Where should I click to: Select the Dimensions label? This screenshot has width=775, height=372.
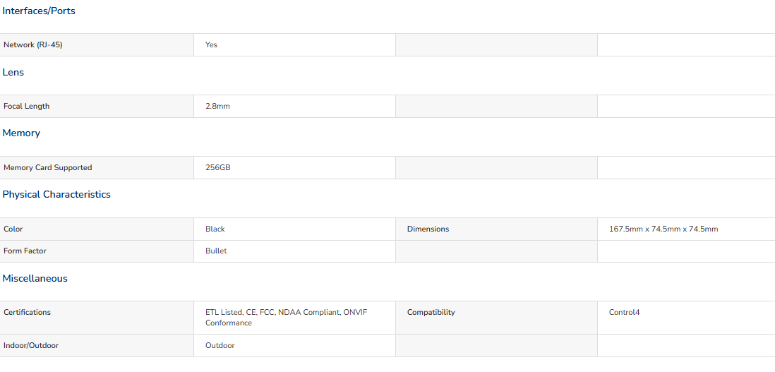[428, 229]
